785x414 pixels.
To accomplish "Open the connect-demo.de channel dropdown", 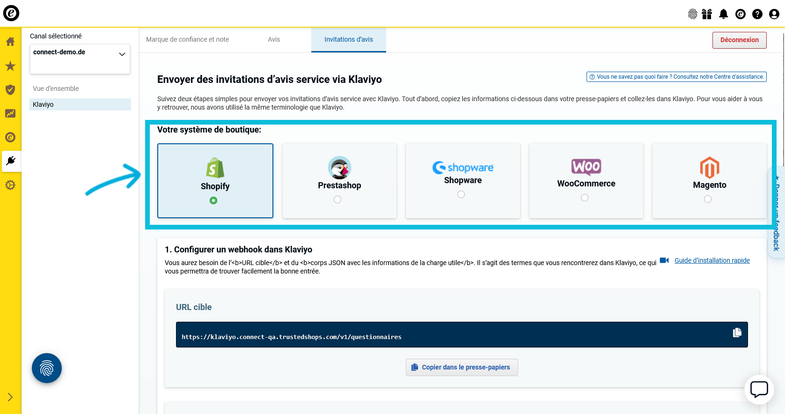I will 80,59.
